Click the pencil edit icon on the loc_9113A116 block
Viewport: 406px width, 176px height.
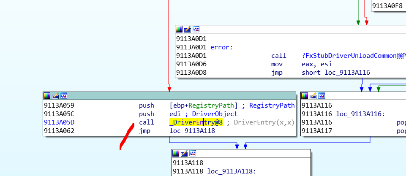click(313, 96)
